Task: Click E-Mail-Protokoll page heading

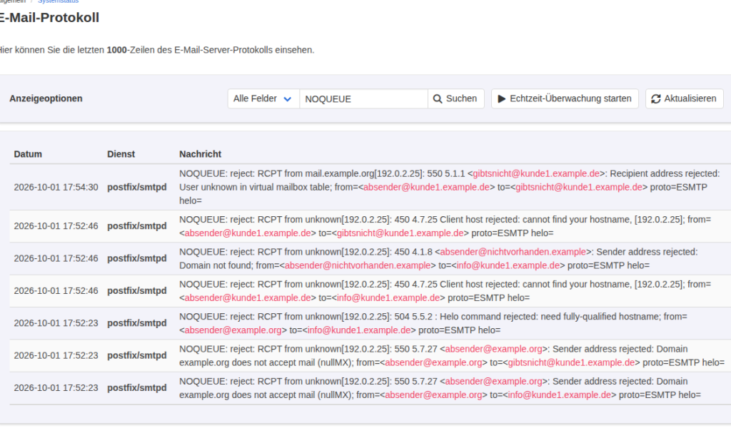Action: [x=49, y=18]
